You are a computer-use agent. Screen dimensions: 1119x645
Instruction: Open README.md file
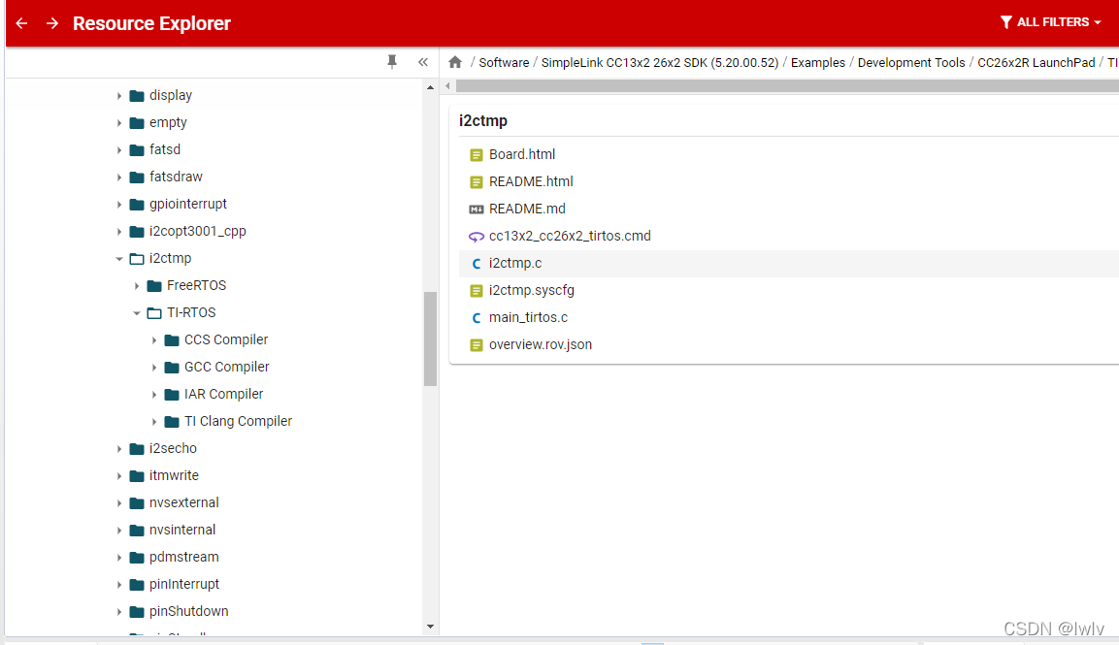click(x=527, y=209)
